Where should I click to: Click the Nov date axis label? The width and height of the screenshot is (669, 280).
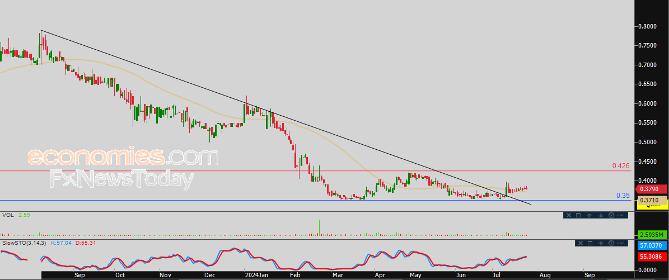click(x=165, y=276)
